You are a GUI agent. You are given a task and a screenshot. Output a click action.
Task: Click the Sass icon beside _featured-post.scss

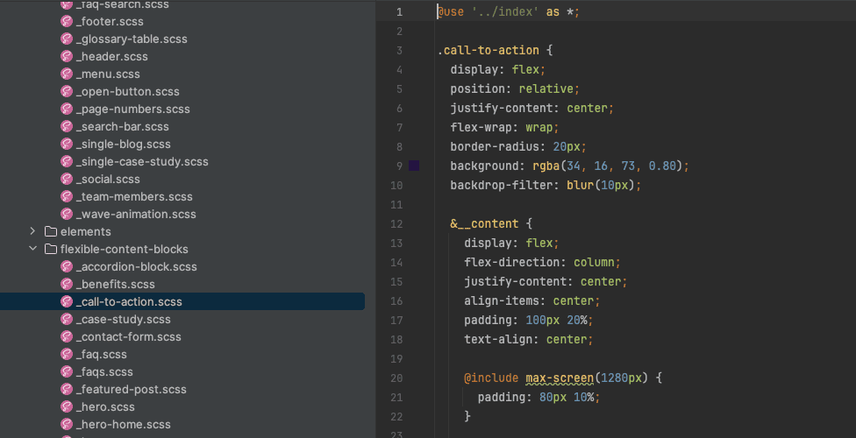coord(67,390)
